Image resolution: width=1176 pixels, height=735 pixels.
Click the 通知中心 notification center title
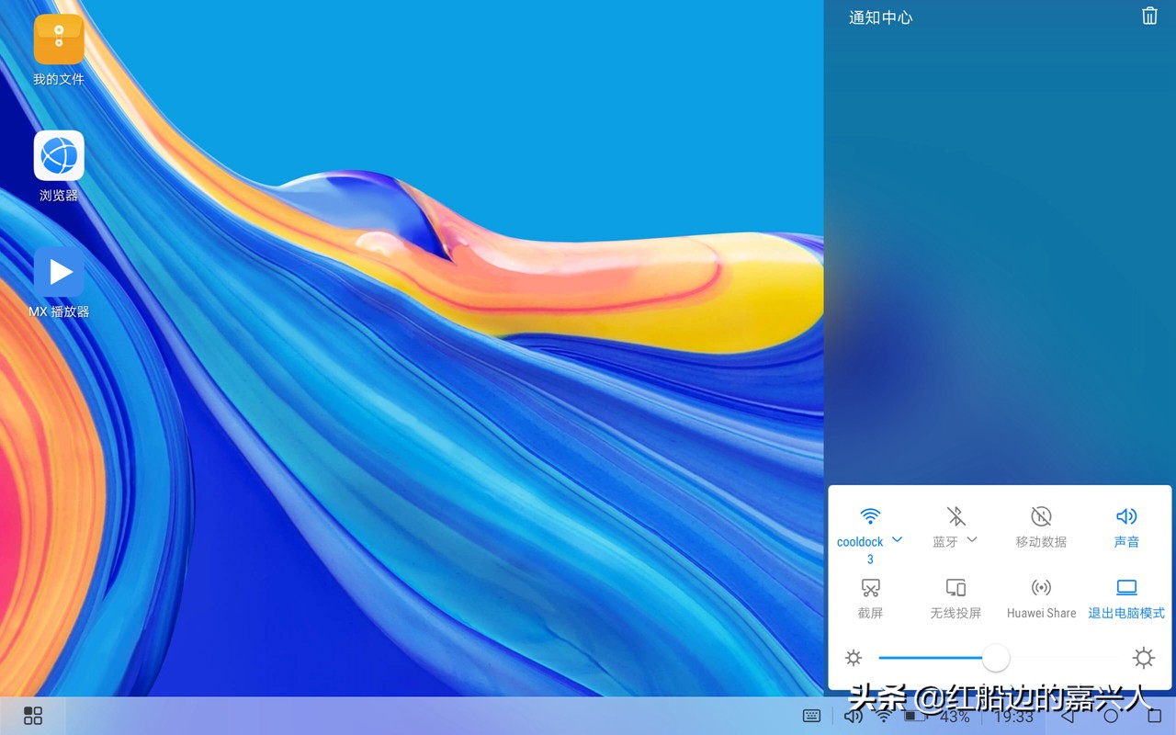880,17
